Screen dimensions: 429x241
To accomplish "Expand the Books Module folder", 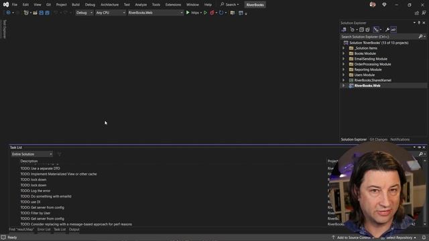I will (344, 54).
